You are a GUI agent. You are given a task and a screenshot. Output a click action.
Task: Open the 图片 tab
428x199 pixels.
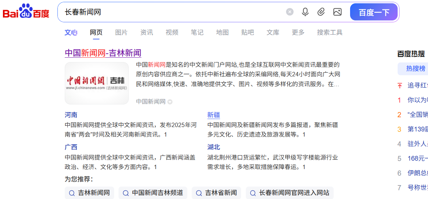pyautogui.click(x=121, y=33)
